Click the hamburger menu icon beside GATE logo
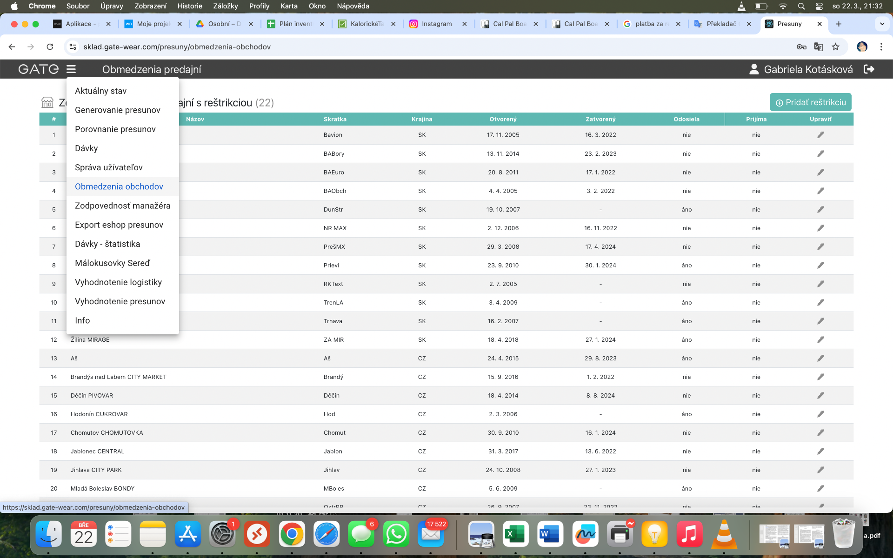 (x=71, y=69)
